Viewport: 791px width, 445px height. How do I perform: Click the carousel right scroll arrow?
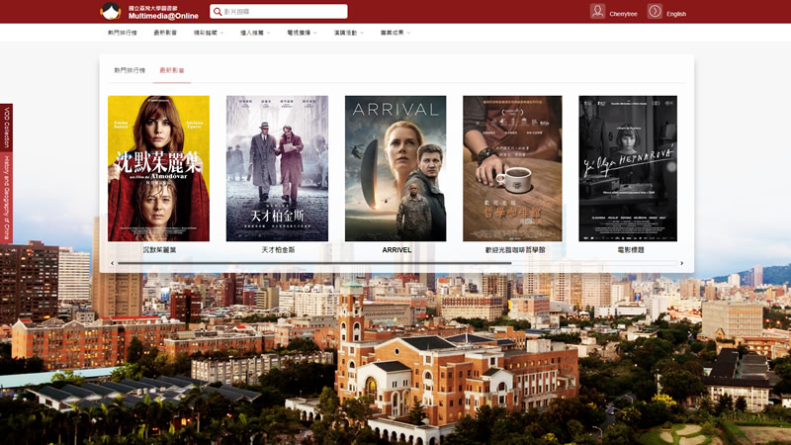point(681,263)
